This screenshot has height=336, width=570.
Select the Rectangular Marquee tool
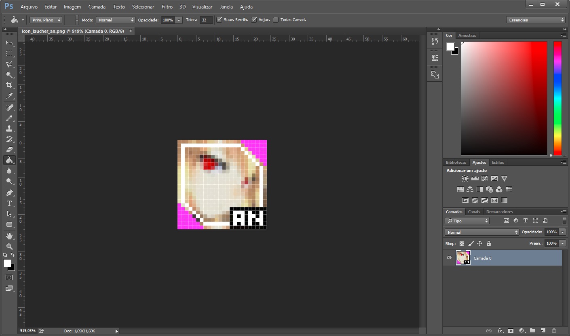9,53
